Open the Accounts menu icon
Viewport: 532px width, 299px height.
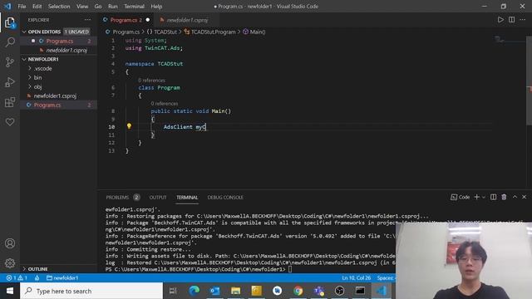click(10, 243)
